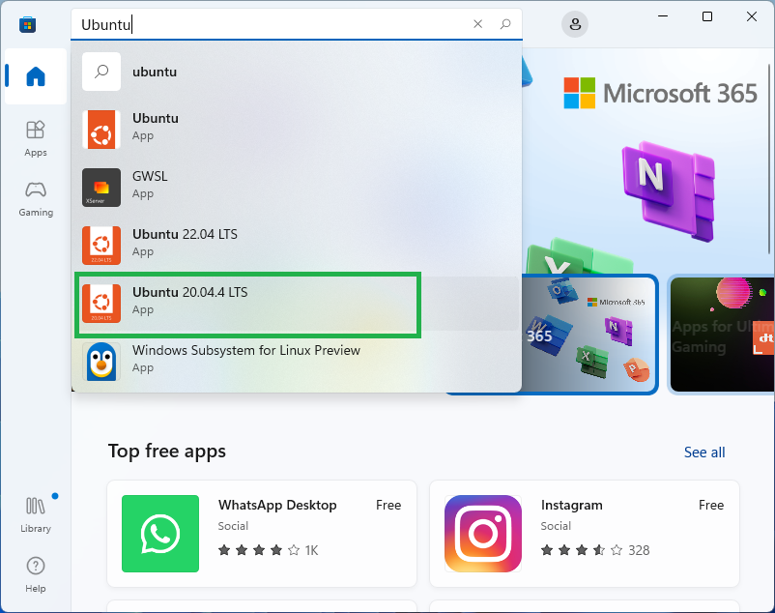Click the Ubuntu 22.04 LTS icon
The width and height of the screenshot is (775, 613).
[101, 246]
